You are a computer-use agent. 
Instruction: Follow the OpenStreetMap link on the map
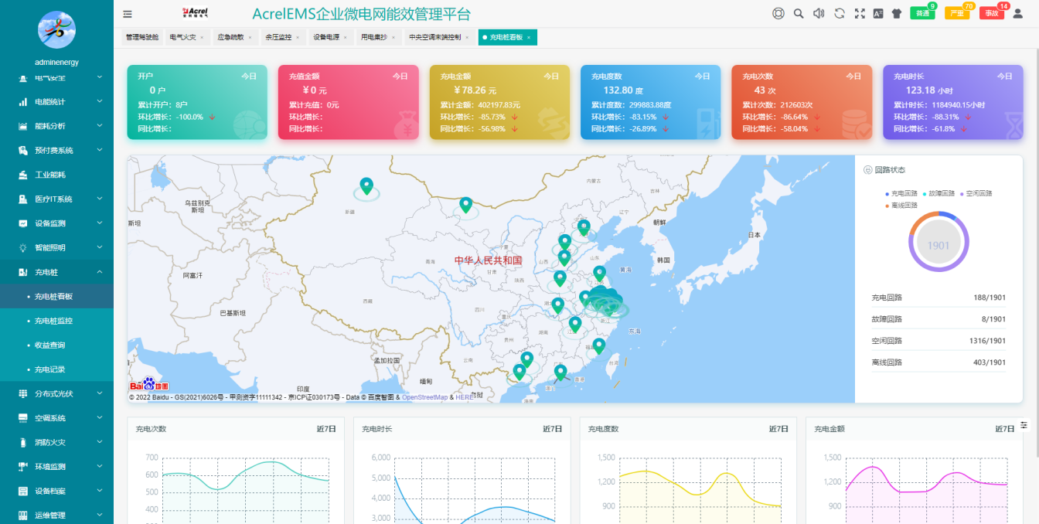[x=424, y=397]
